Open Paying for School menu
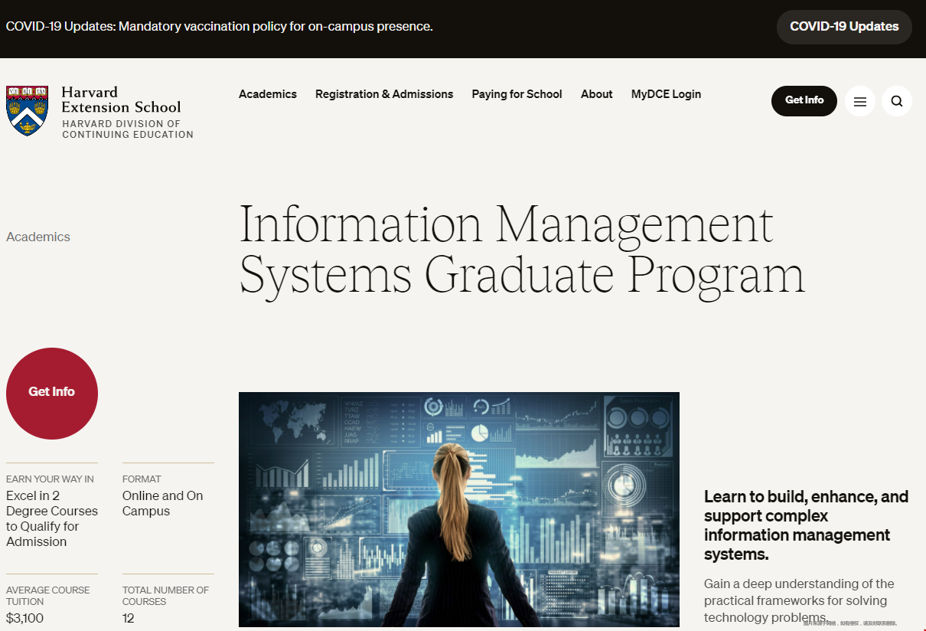 tap(517, 94)
